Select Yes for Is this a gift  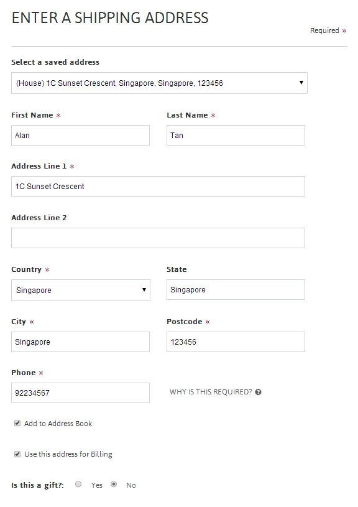(x=78, y=484)
